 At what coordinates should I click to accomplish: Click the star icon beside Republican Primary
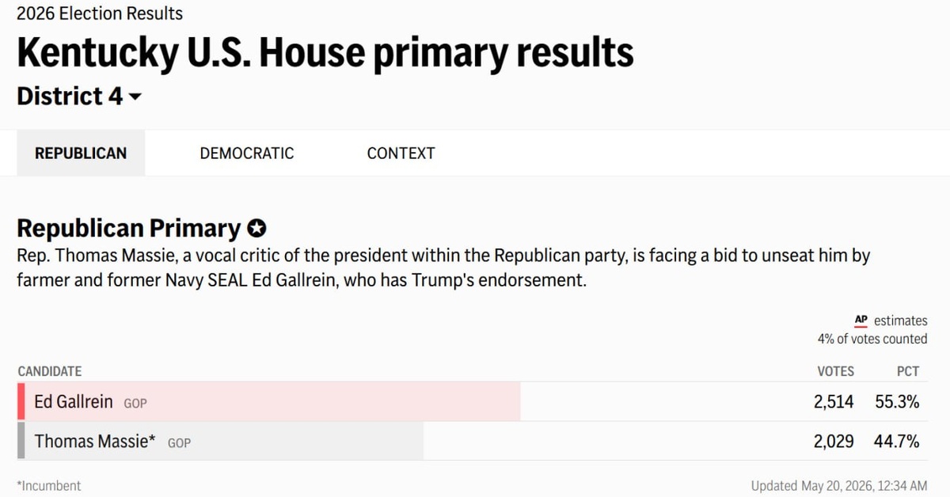click(x=256, y=229)
